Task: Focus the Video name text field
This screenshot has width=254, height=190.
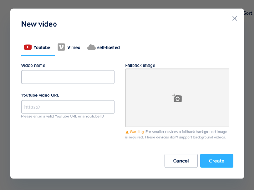Action: click(68, 77)
